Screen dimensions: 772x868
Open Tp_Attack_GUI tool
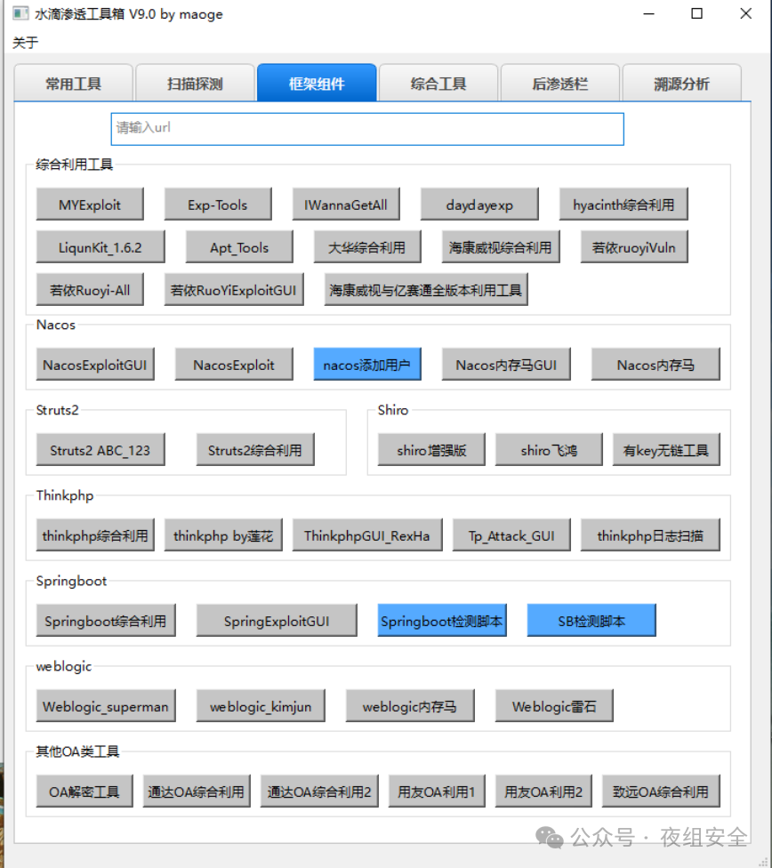tap(511, 534)
